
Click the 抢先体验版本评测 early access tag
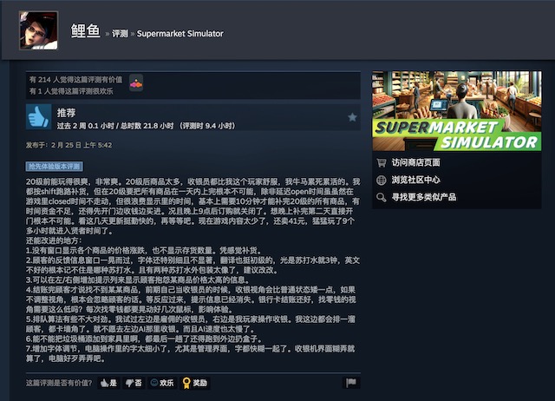[54, 167]
